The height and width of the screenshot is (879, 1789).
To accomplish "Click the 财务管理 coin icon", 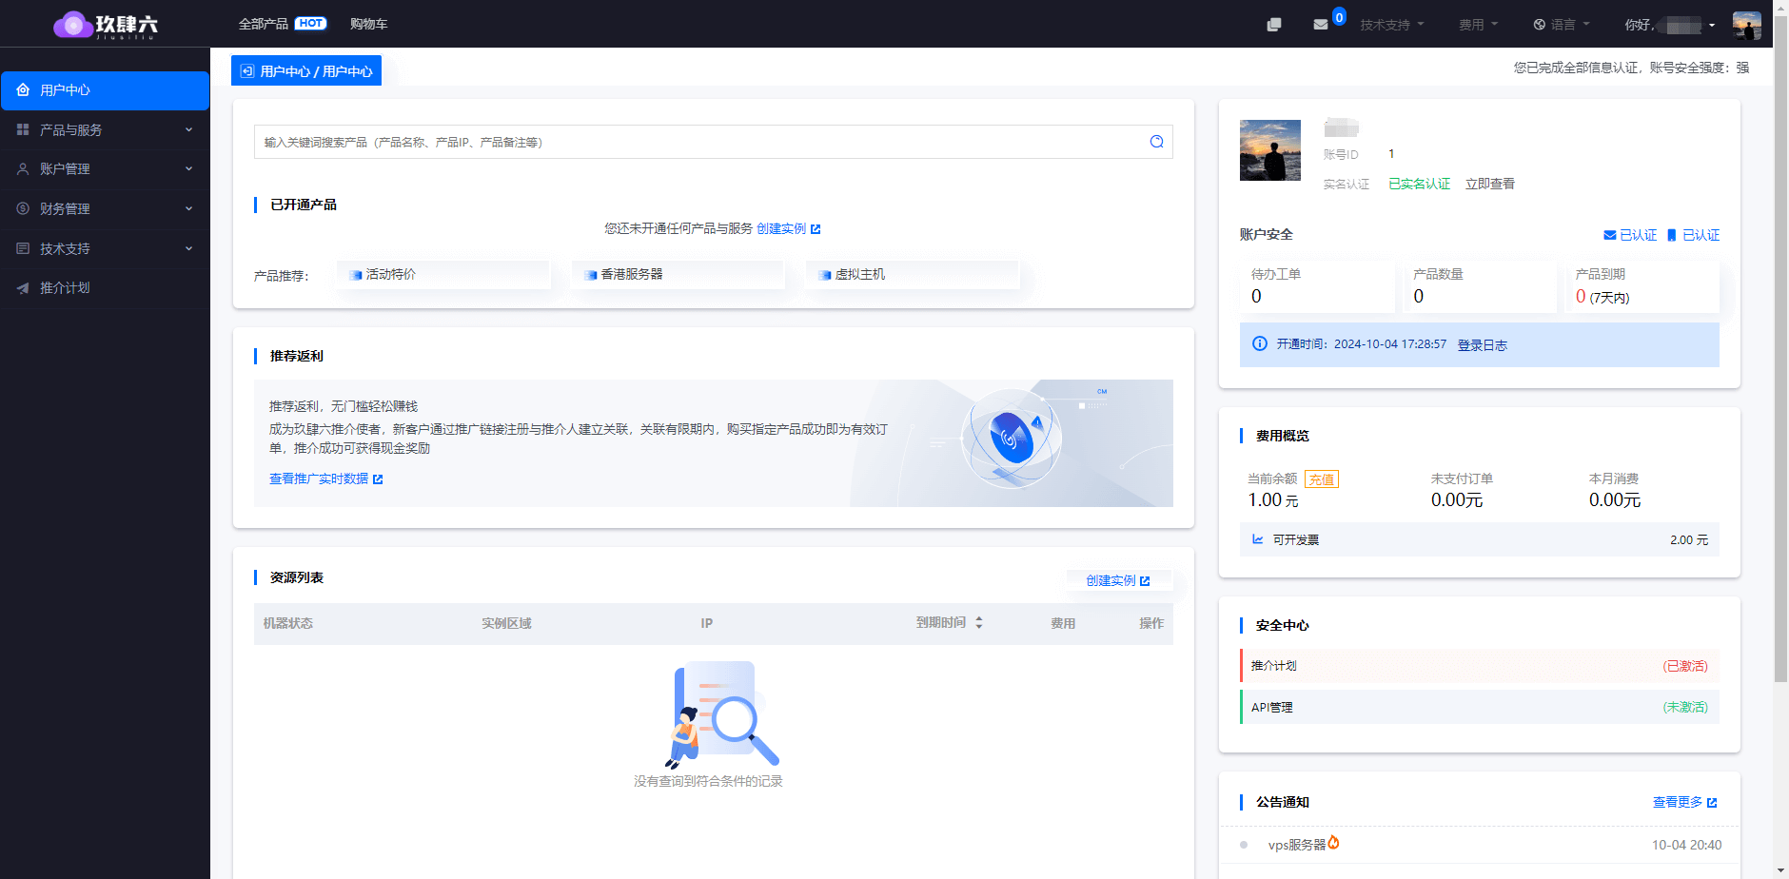I will 23,208.
